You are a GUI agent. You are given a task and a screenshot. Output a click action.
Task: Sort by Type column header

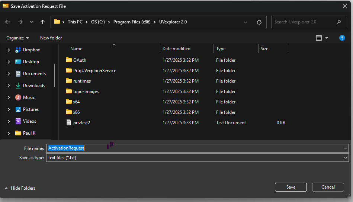pyautogui.click(x=221, y=49)
